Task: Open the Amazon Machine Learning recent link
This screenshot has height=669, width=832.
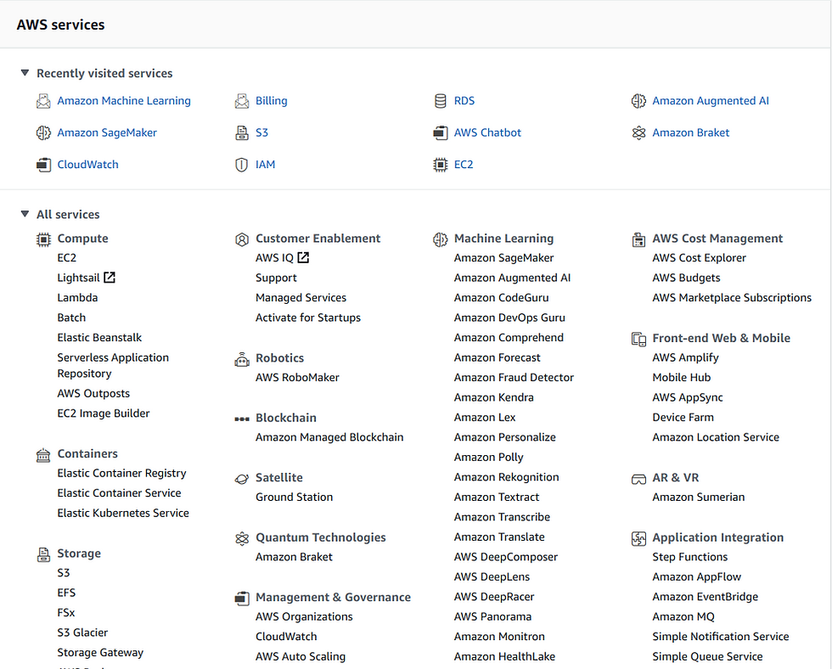Action: coord(124,101)
